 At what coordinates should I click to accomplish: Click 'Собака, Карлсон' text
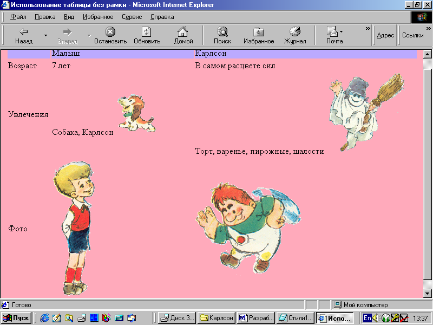click(83, 132)
